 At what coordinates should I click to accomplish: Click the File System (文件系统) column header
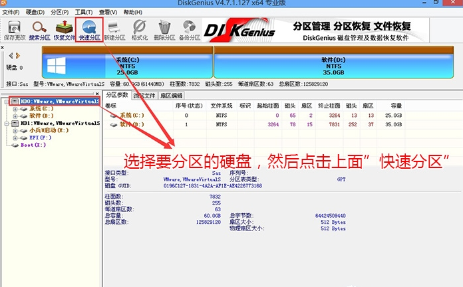pos(221,106)
